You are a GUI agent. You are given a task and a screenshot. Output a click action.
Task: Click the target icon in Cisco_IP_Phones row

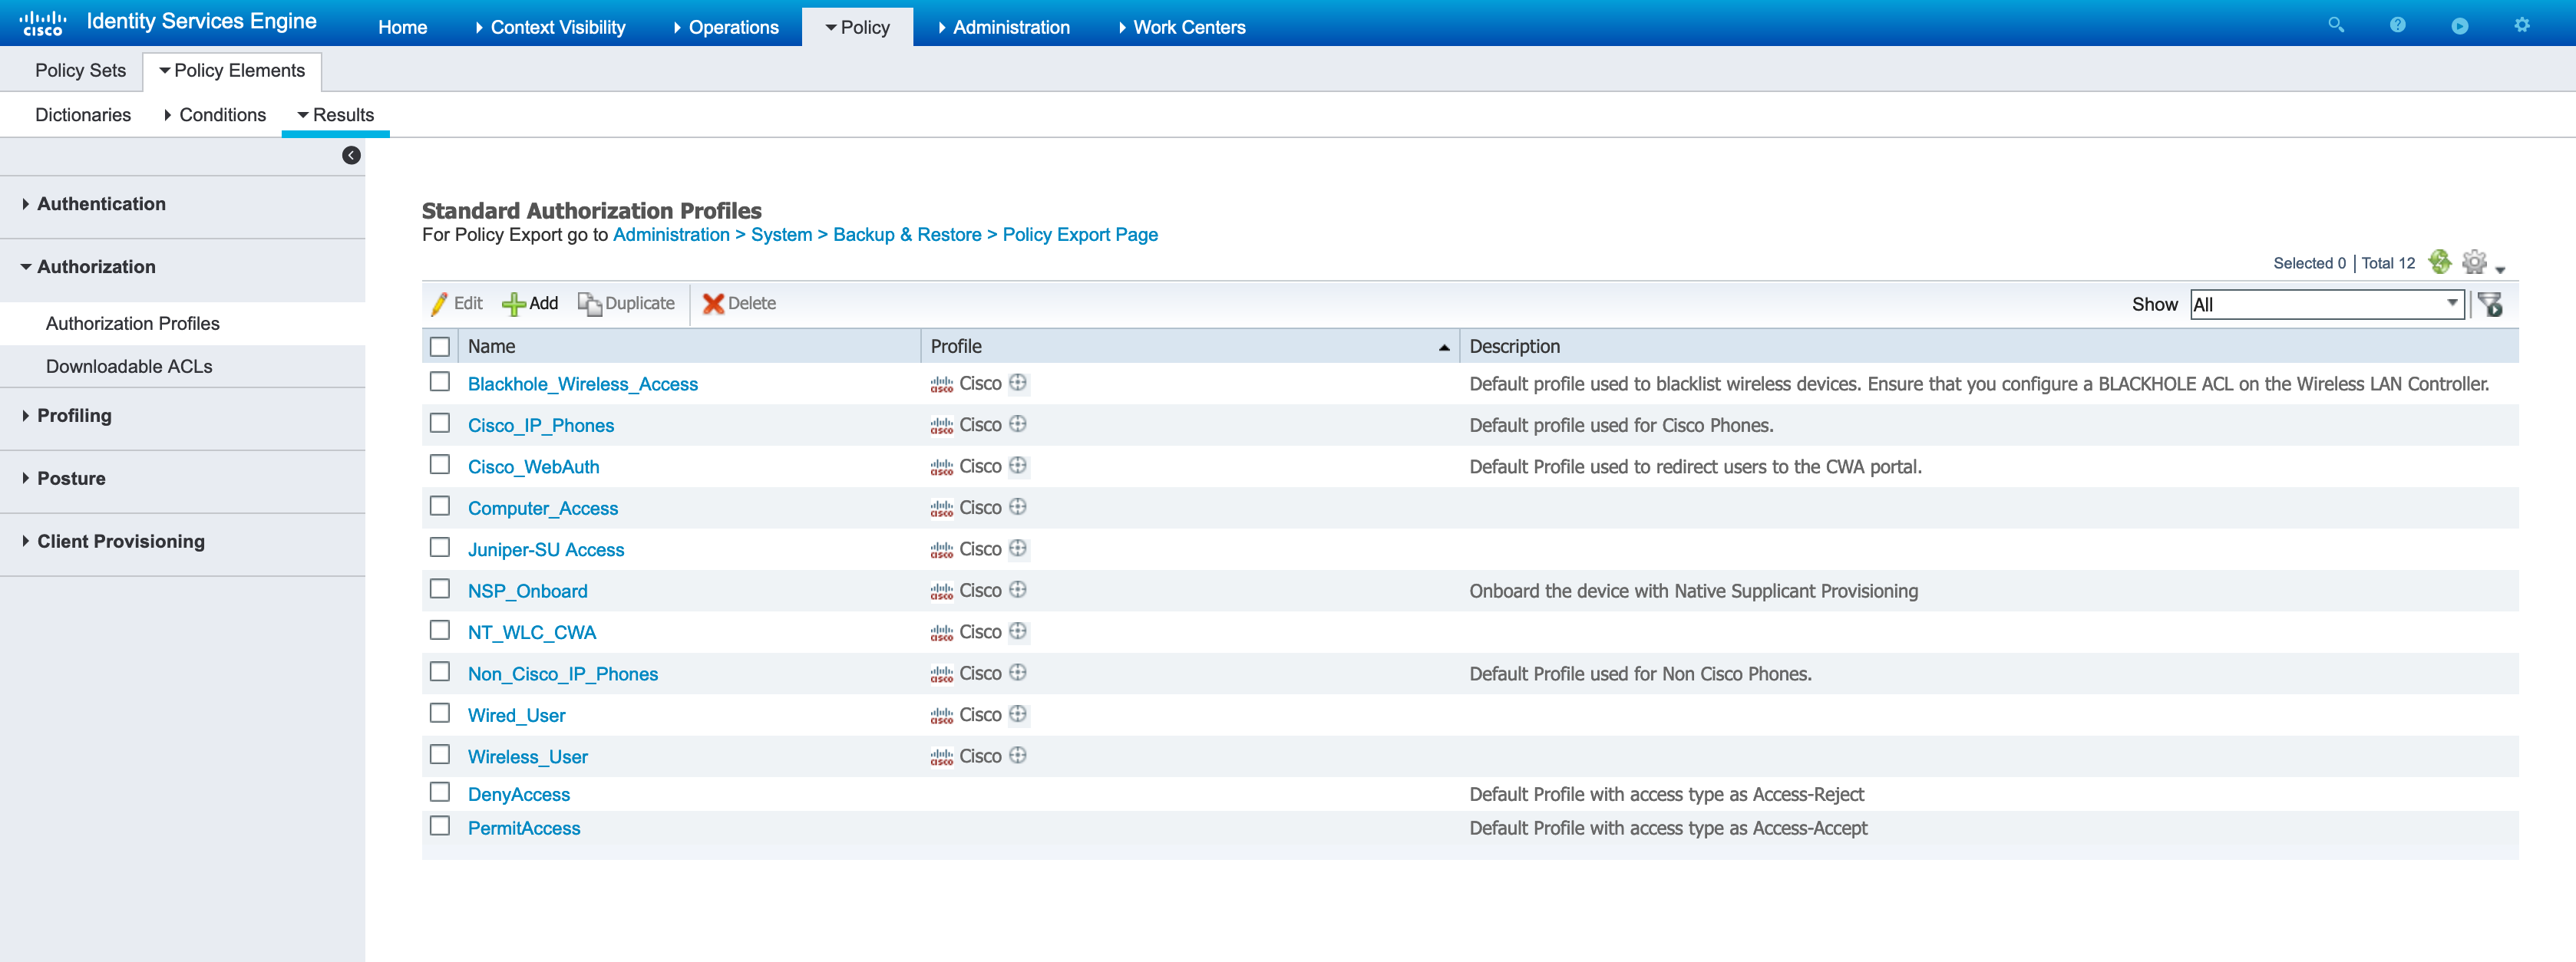pyautogui.click(x=1018, y=423)
